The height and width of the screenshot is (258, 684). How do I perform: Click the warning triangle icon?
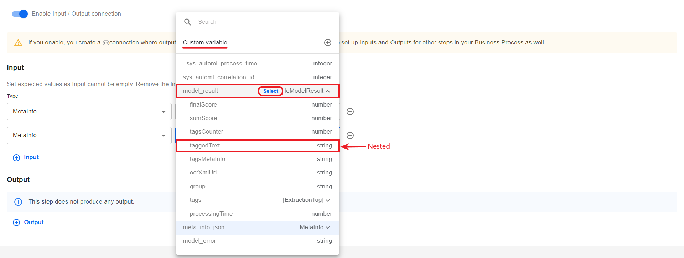pyautogui.click(x=18, y=43)
